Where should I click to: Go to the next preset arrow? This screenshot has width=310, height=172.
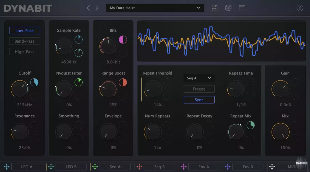tap(97, 8)
